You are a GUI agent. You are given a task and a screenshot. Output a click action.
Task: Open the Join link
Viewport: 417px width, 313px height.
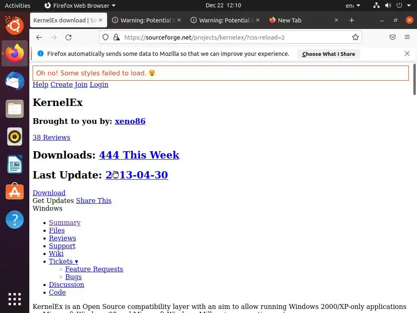coord(81,85)
